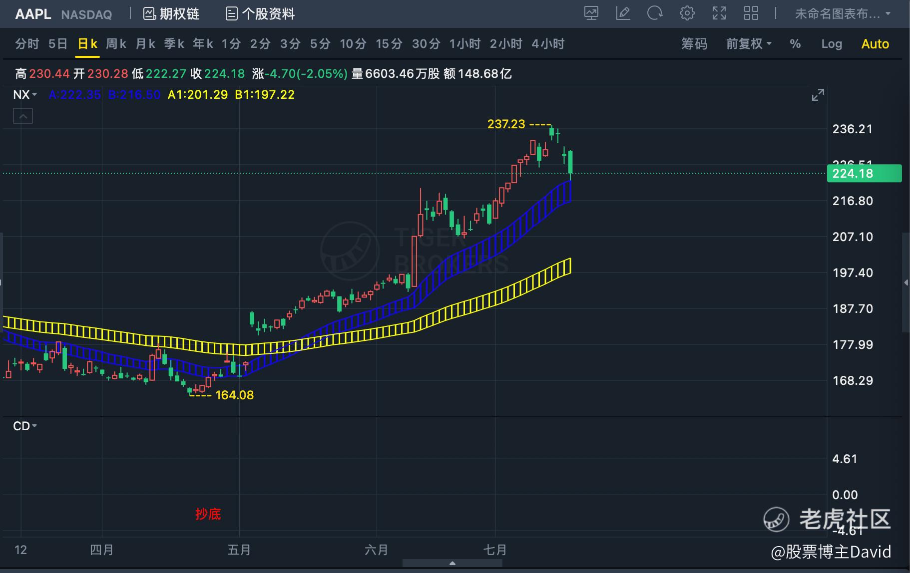The height and width of the screenshot is (573, 910).
Task: Click the A1:201.29 indicator value
Action: [x=198, y=94]
